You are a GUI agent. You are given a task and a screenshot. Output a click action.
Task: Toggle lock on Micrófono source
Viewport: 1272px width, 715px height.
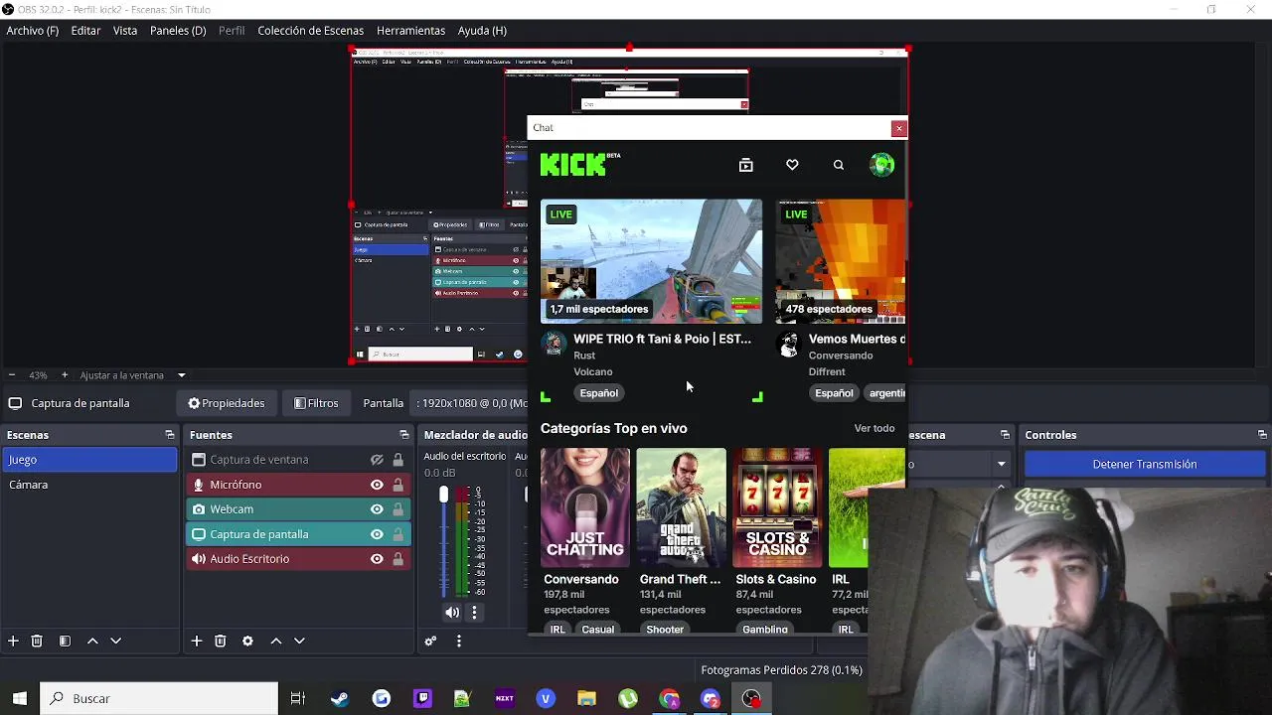397,485
